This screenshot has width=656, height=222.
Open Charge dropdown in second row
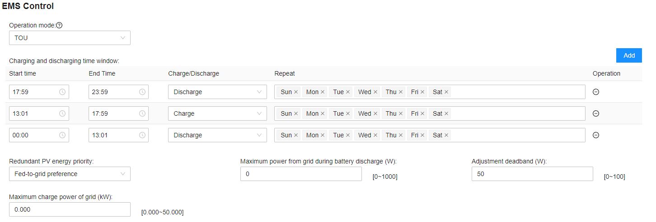point(217,113)
